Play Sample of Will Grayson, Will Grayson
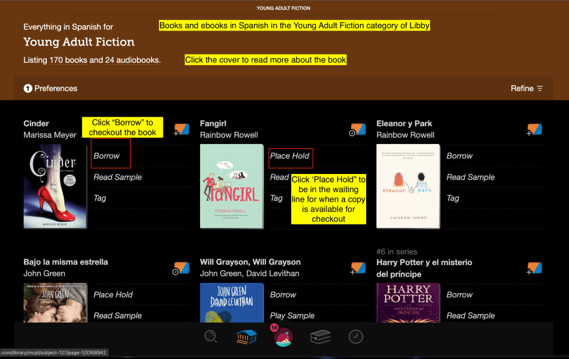The width and height of the screenshot is (569, 359). (292, 316)
